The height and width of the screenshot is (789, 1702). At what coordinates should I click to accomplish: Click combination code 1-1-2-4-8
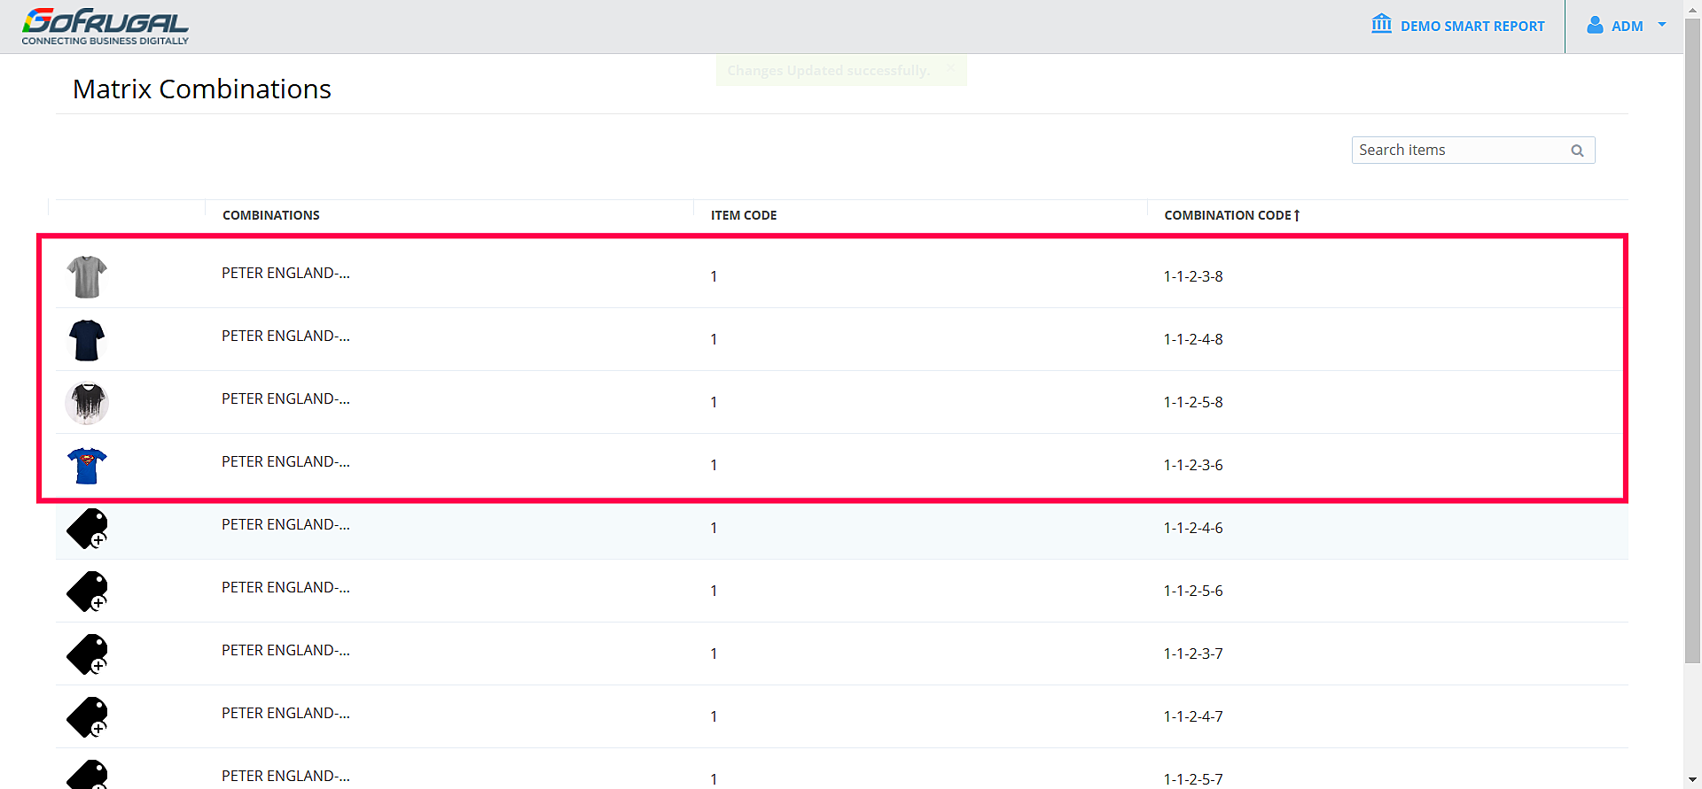tap(1193, 339)
